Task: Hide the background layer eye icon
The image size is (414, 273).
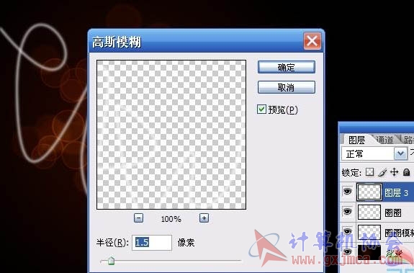Action: pyautogui.click(x=347, y=251)
